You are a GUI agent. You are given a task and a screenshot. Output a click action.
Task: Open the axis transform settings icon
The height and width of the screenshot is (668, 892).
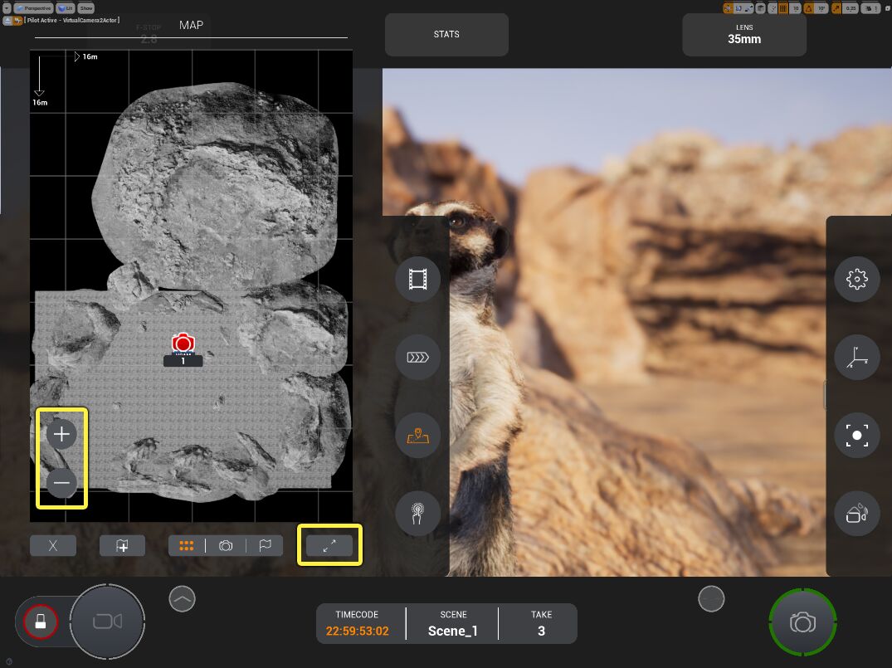click(x=857, y=358)
